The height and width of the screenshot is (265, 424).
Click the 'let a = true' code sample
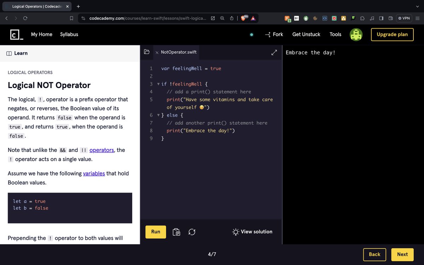(29, 201)
